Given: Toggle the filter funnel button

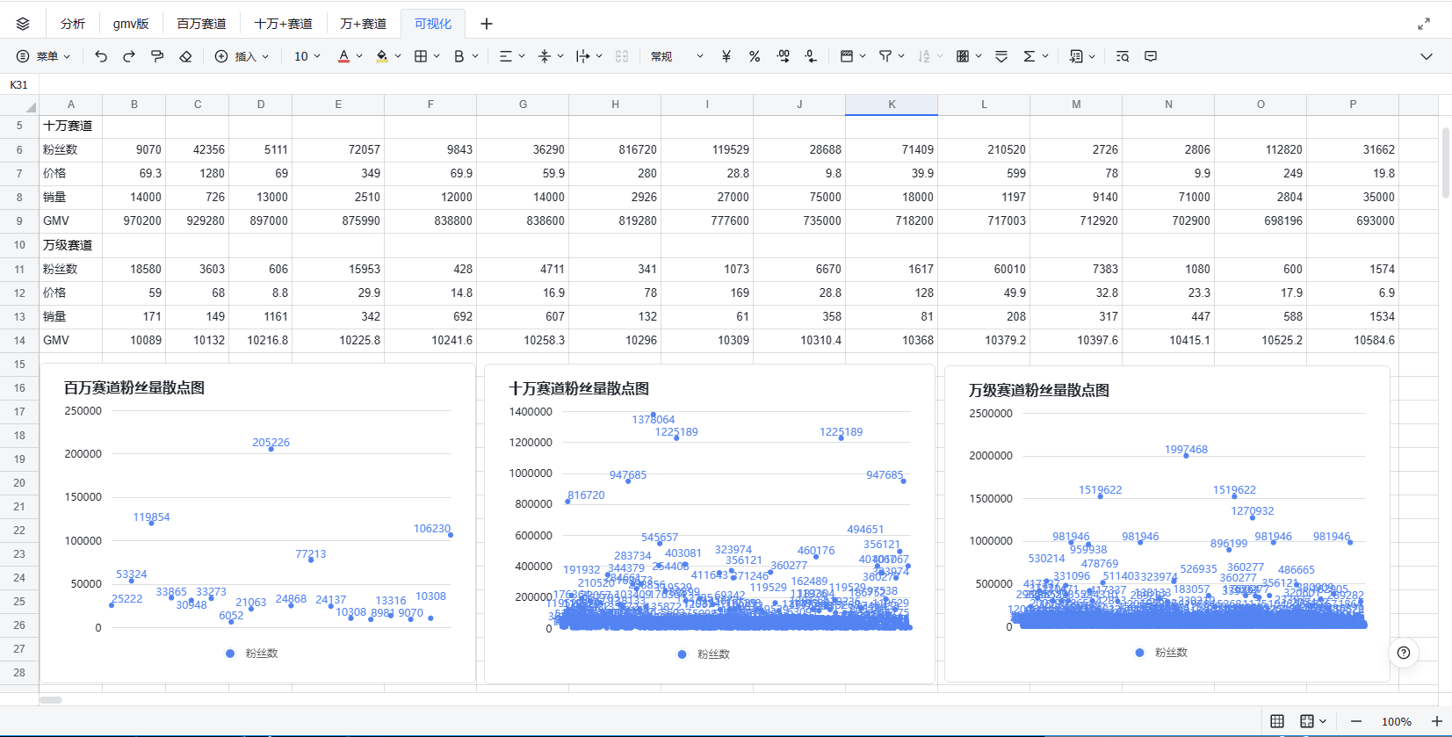Looking at the screenshot, I should point(885,56).
